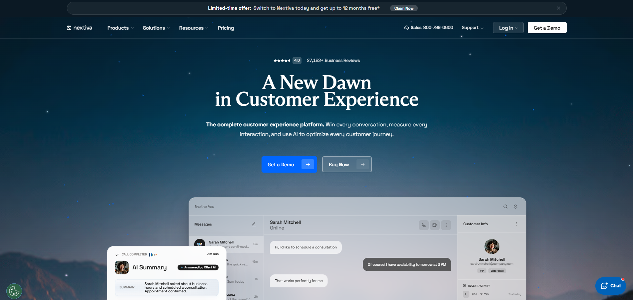
Task: Open Customer Info more options menu
Action: (517, 224)
